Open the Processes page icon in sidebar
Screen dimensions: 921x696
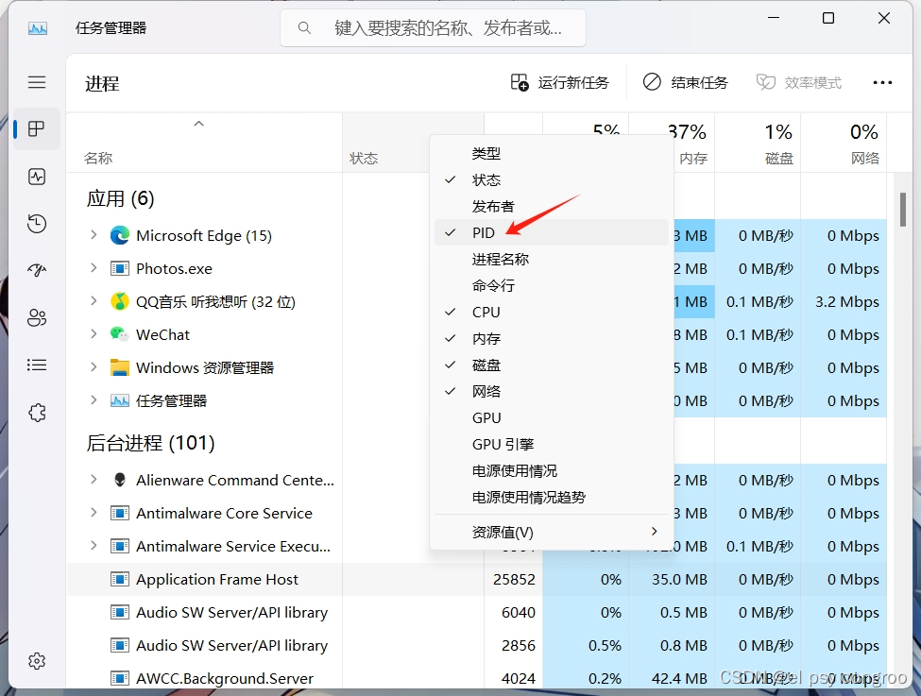(37, 128)
